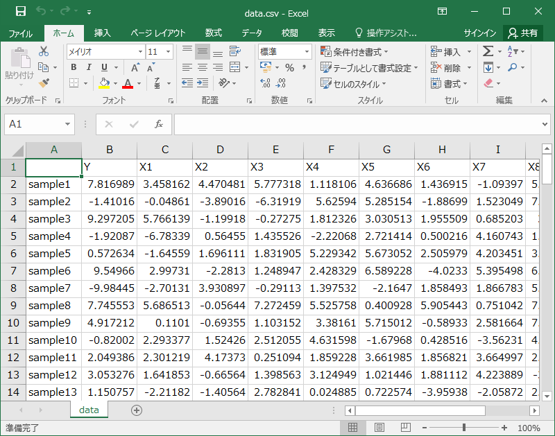Image resolution: width=555 pixels, height=436 pixels.
Task: Switch to the 数式 tab
Action: 214,33
